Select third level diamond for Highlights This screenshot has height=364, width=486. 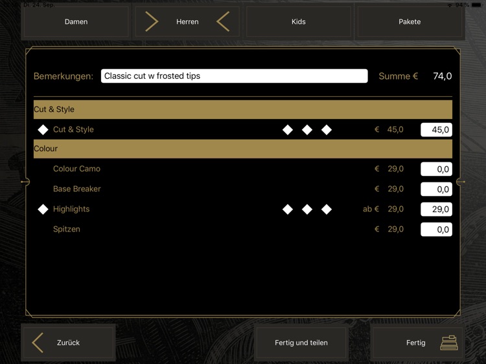pyautogui.click(x=327, y=209)
